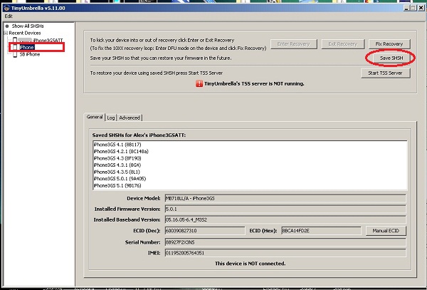
Task: Switch to the Log tab
Action: point(111,118)
